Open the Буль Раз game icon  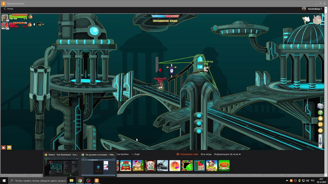(x=199, y=166)
